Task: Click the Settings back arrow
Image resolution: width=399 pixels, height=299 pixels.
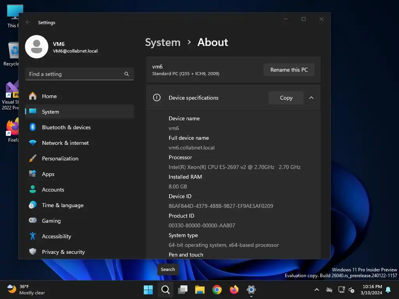Action: 28,22
